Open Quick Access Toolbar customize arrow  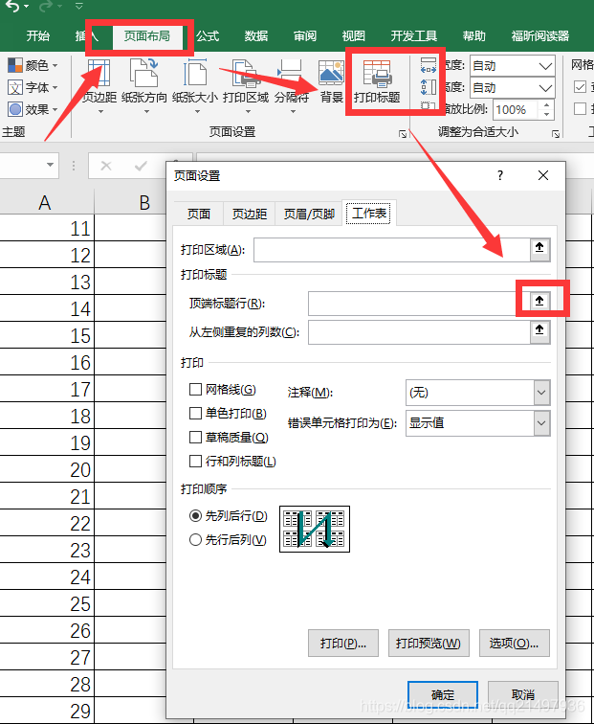click(78, 6)
